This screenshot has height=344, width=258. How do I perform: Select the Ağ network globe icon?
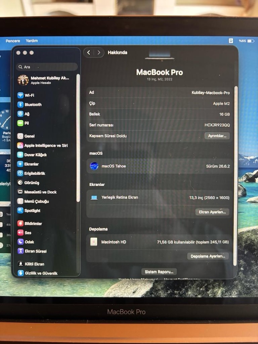[x=20, y=114]
